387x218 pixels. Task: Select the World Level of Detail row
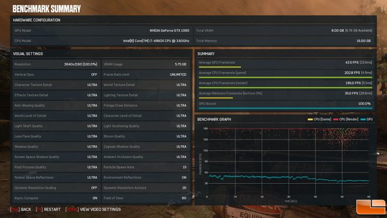[56, 116]
